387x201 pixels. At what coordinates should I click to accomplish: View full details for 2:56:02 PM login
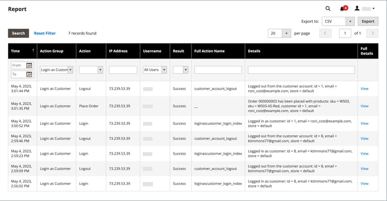(x=364, y=184)
